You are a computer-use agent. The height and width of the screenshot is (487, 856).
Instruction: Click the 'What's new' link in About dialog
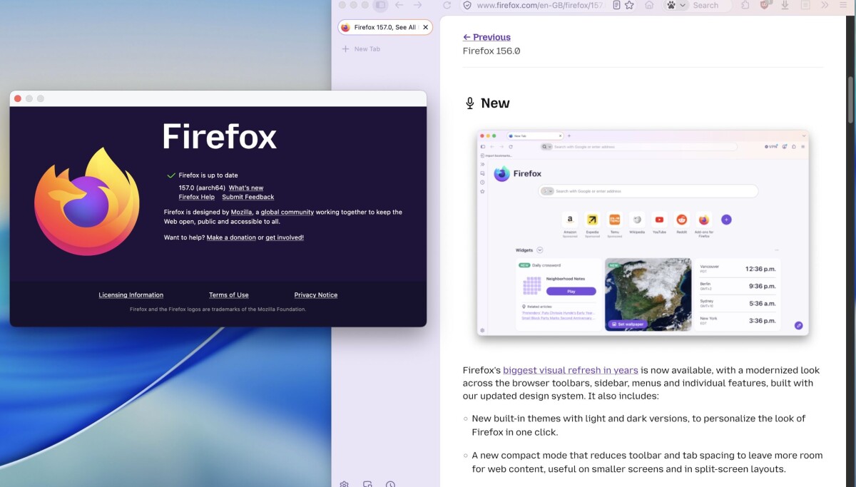click(246, 188)
